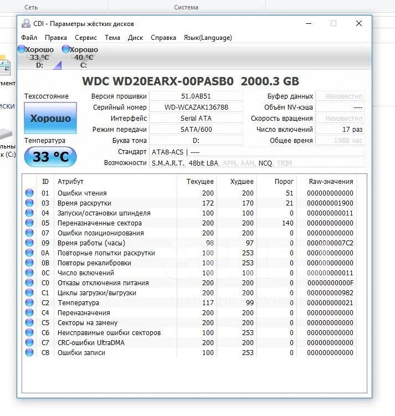Viewport: 395px width, 416px height.
Task: Open the Файл menu
Action: pos(29,38)
